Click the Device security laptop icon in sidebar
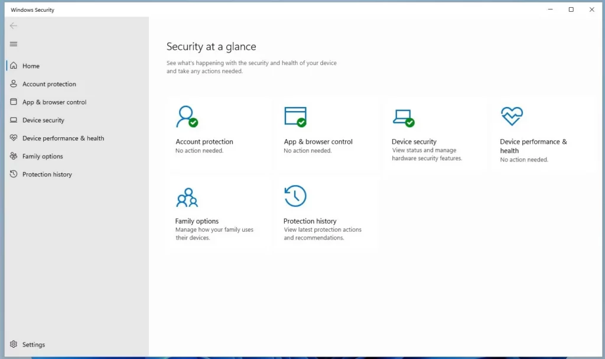The width and height of the screenshot is (605, 359). tap(14, 120)
